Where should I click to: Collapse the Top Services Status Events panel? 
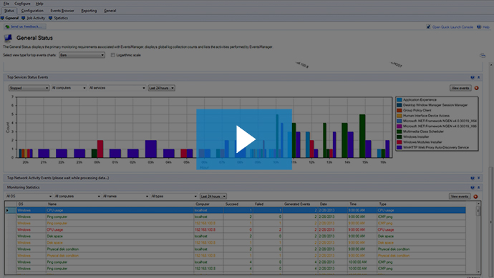click(478, 77)
